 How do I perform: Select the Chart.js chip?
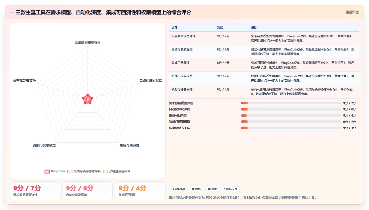pos(178,189)
